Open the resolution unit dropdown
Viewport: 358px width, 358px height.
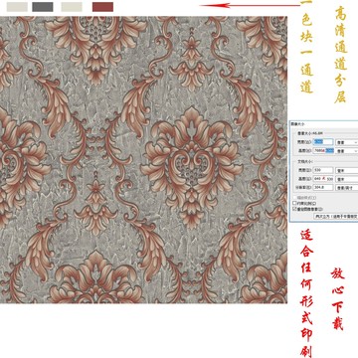pyautogui.click(x=347, y=187)
